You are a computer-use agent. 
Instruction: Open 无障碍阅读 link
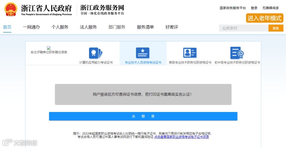pos(270,8)
